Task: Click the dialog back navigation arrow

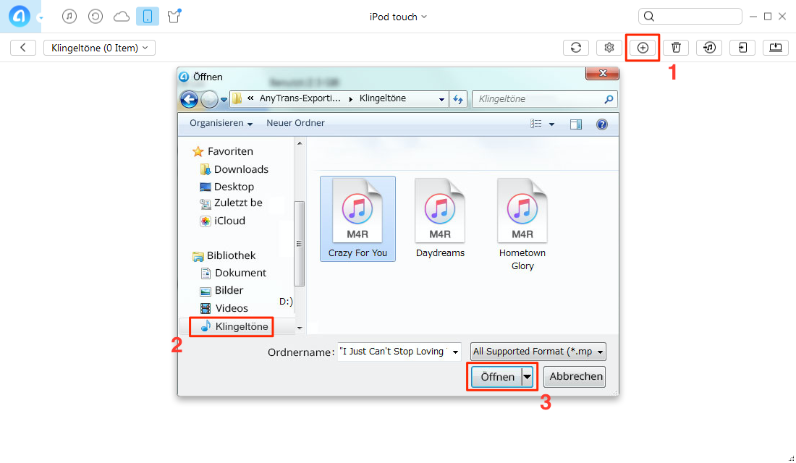Action: (189, 99)
